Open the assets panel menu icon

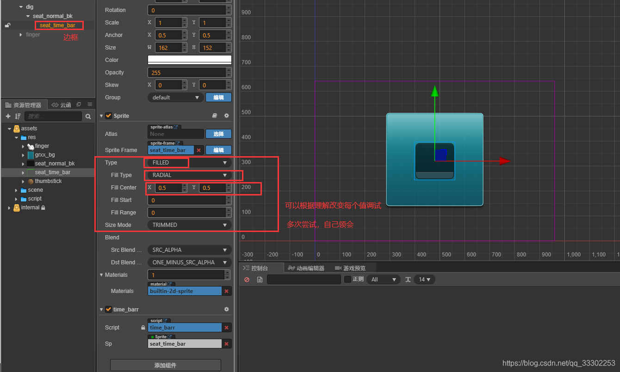point(90,105)
